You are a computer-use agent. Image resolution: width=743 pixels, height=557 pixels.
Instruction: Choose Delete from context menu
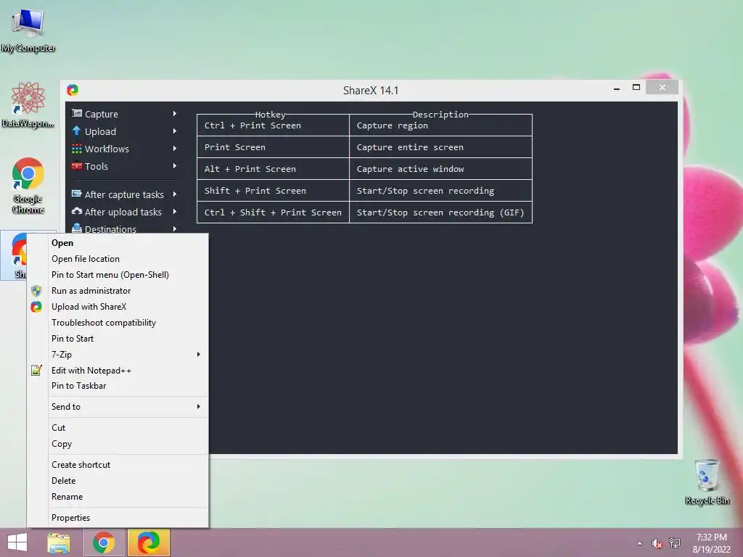point(118,481)
